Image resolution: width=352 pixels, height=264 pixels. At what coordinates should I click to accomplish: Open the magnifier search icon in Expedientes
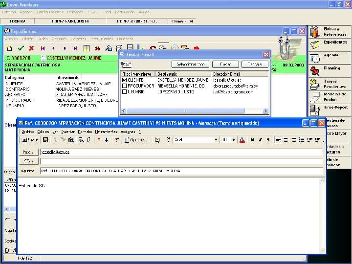[109, 48]
